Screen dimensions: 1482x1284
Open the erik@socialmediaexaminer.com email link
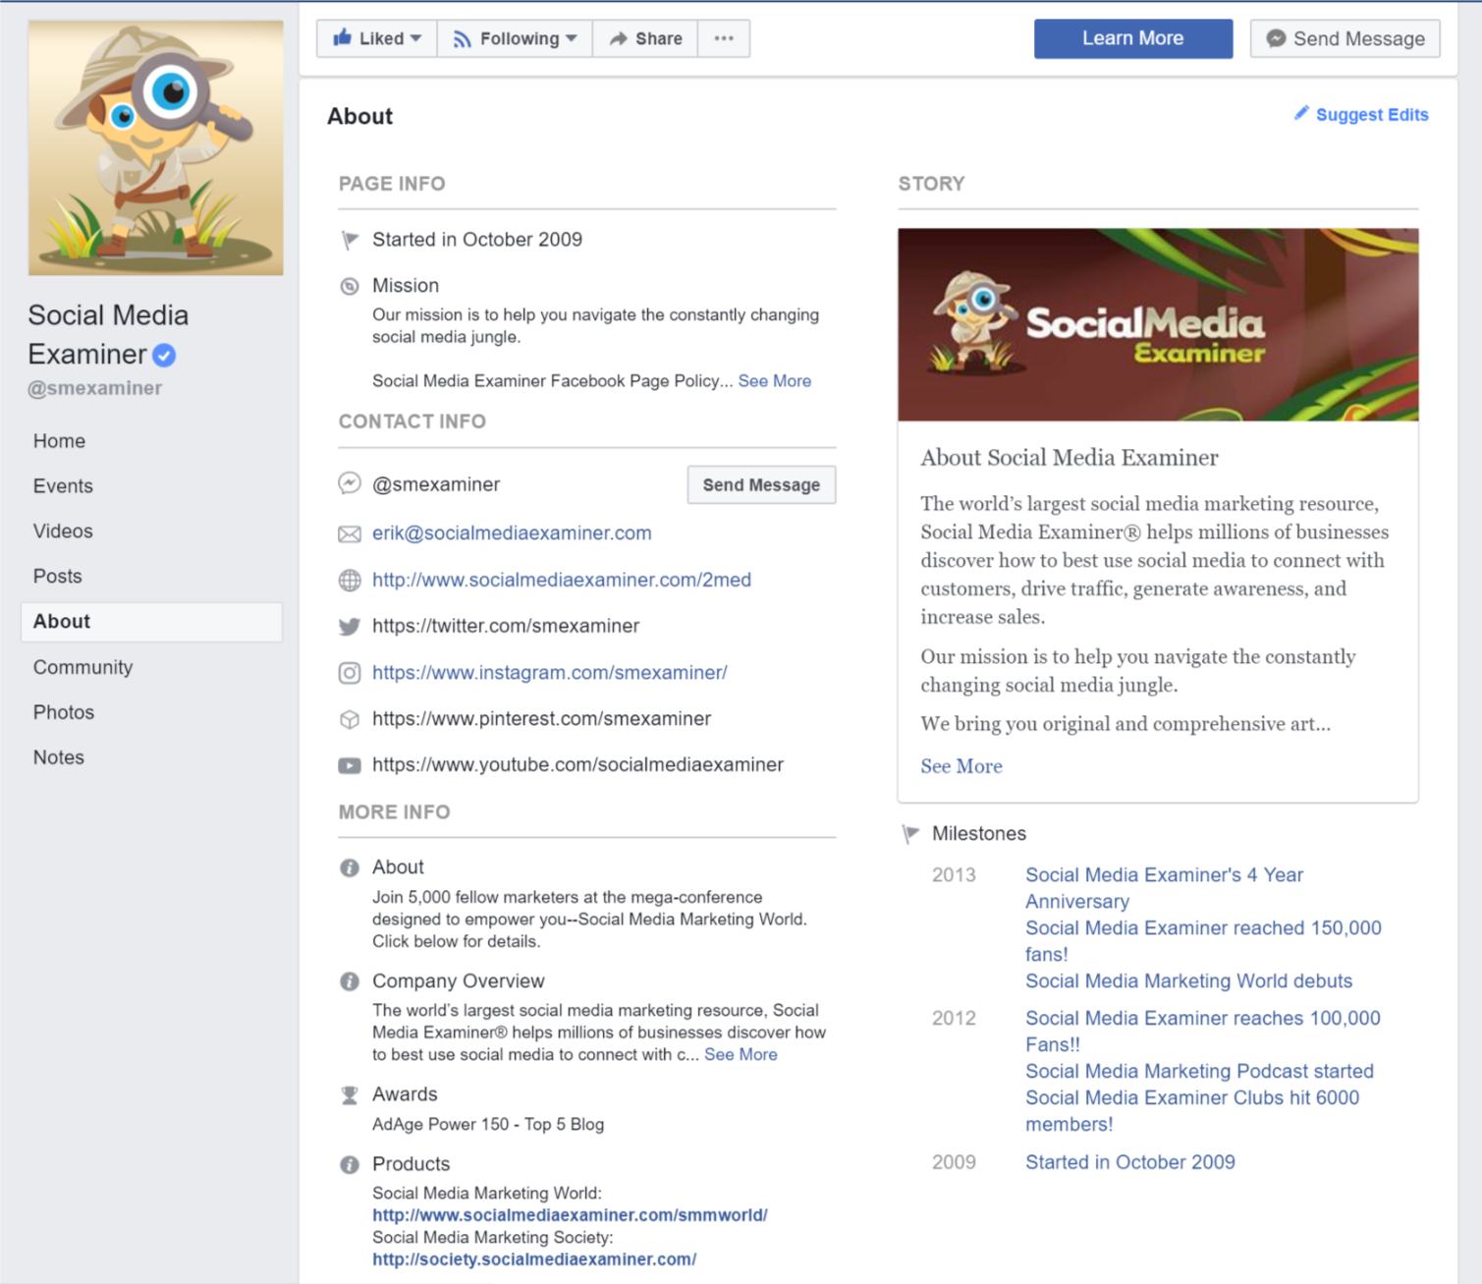512,533
